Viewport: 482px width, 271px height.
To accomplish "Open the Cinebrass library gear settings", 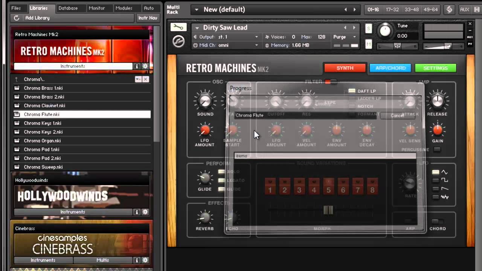I will pyautogui.click(x=145, y=260).
